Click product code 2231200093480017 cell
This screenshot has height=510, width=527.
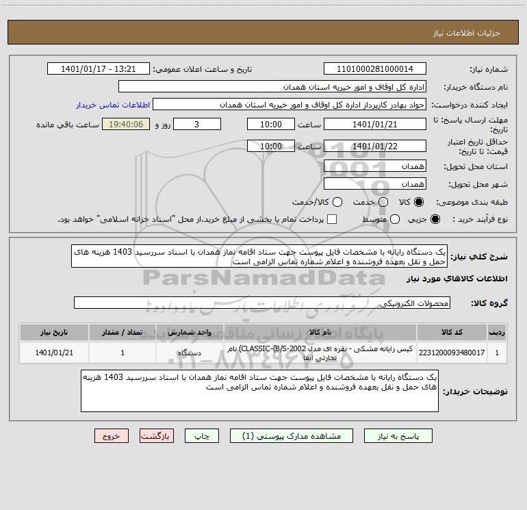[452, 353]
